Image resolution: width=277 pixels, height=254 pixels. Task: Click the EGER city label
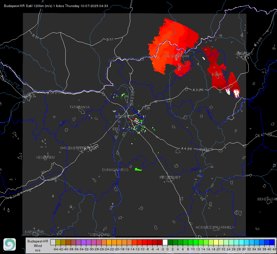coord(217,75)
